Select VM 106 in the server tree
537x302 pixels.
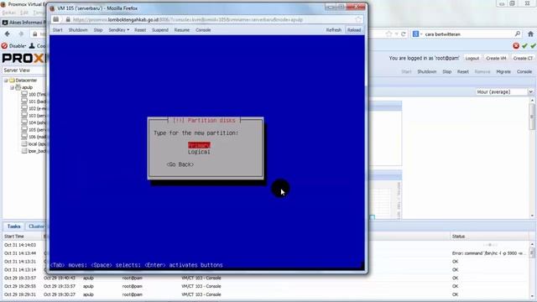[x=34, y=137]
